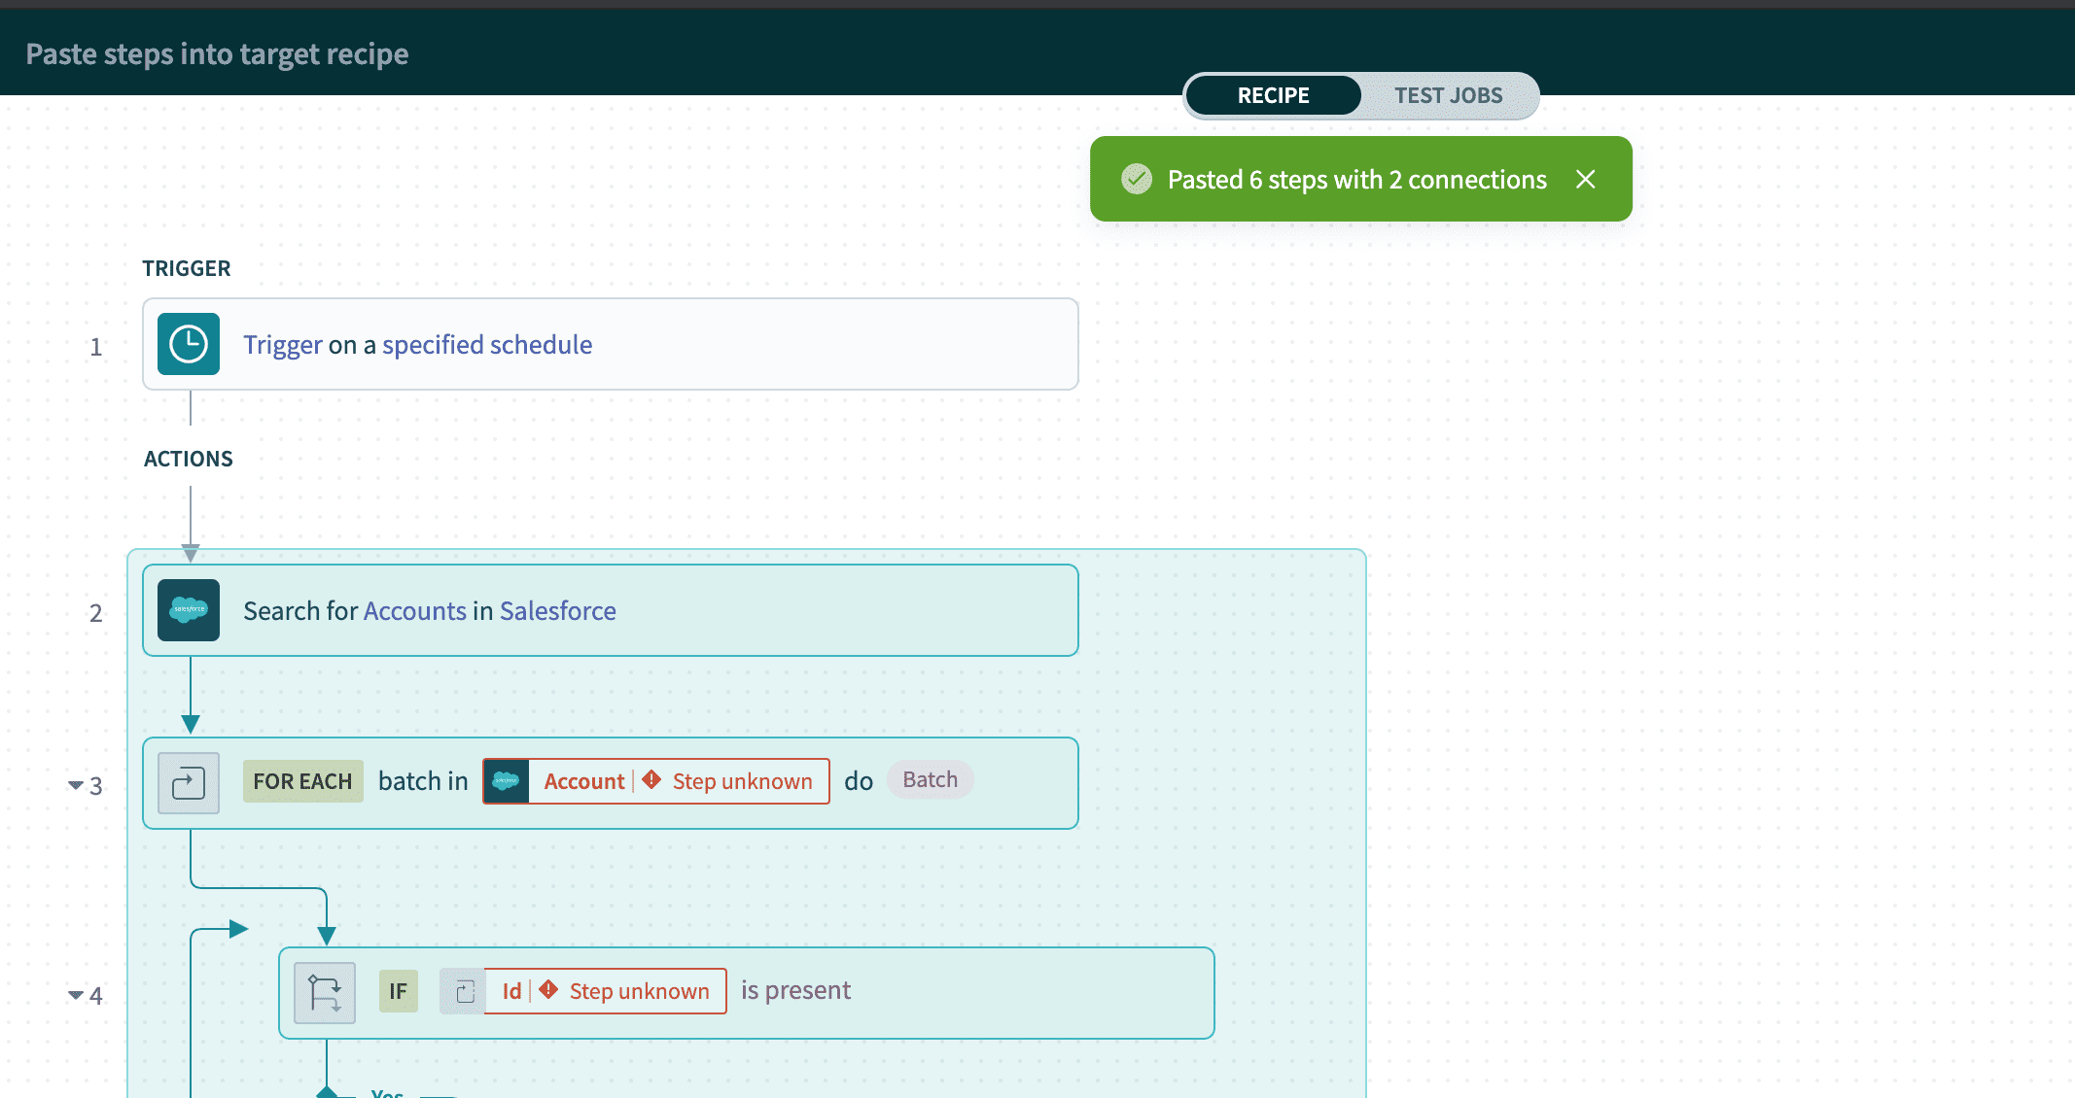The width and height of the screenshot is (2075, 1098).
Task: Expand the Account Step unknown dropdown
Action: pos(656,780)
